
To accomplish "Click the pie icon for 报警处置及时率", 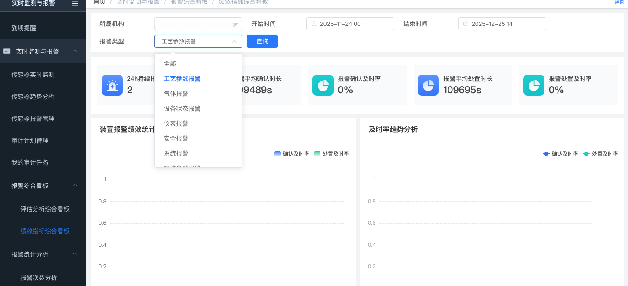I will (533, 85).
